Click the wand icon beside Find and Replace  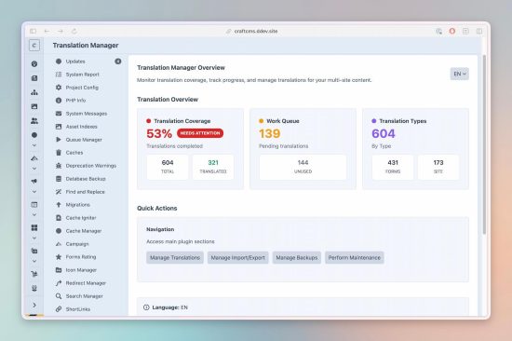point(59,192)
